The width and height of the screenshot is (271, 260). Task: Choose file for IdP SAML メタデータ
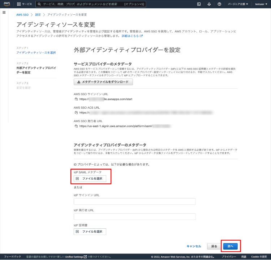(x=90, y=179)
